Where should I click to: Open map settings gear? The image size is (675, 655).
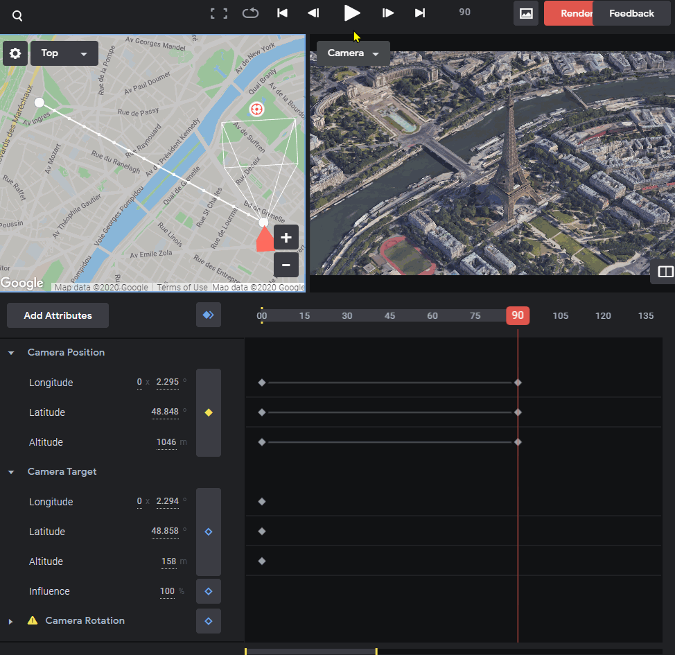[x=15, y=53]
